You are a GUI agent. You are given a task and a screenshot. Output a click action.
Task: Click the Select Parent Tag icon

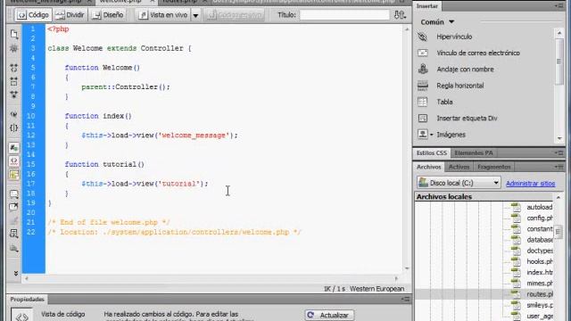click(x=14, y=114)
